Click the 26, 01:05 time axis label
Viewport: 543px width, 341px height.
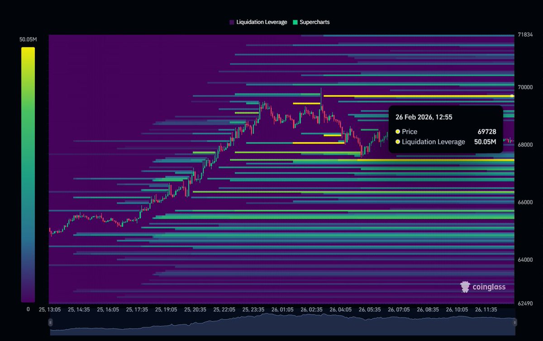[x=282, y=310]
